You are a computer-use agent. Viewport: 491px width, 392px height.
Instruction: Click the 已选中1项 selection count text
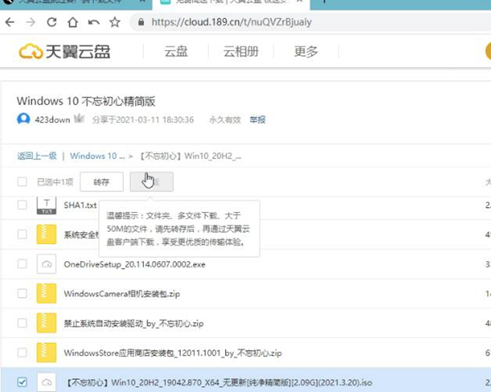55,182
